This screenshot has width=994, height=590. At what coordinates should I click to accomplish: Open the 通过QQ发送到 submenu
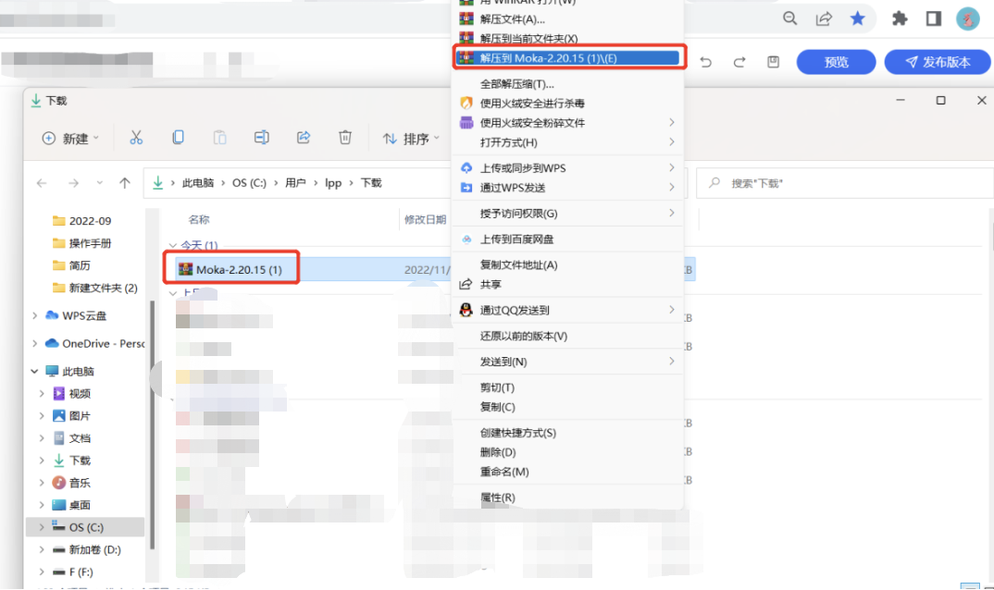(x=567, y=311)
